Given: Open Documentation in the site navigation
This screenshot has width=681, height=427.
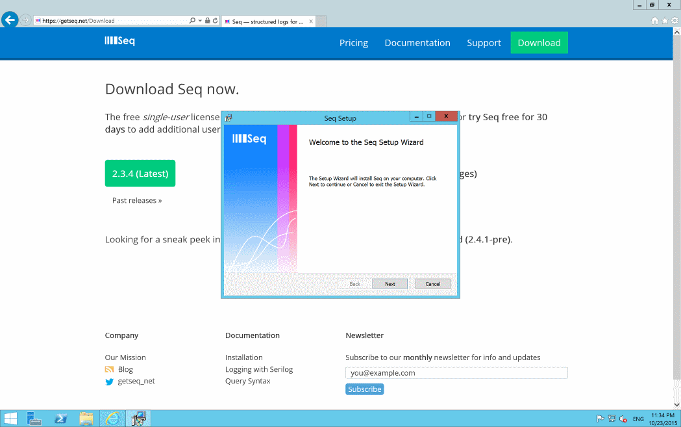Looking at the screenshot, I should pos(417,43).
